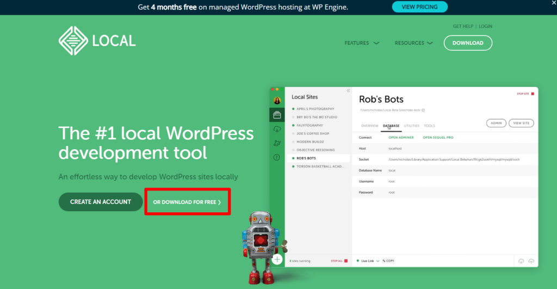
Task: Switch to the Overview tab
Action: click(369, 126)
